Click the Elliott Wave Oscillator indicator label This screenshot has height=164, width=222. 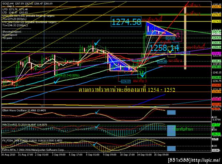pyautogui.click(x=24, y=110)
